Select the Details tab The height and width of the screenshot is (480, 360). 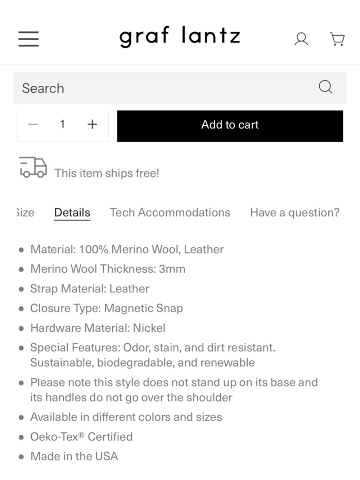tap(72, 212)
